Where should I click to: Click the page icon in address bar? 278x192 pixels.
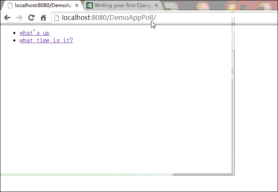tap(56, 17)
